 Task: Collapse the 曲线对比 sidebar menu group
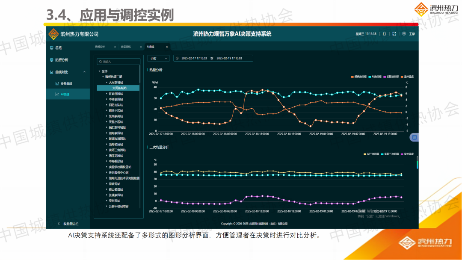pyautogui.click(x=84, y=72)
